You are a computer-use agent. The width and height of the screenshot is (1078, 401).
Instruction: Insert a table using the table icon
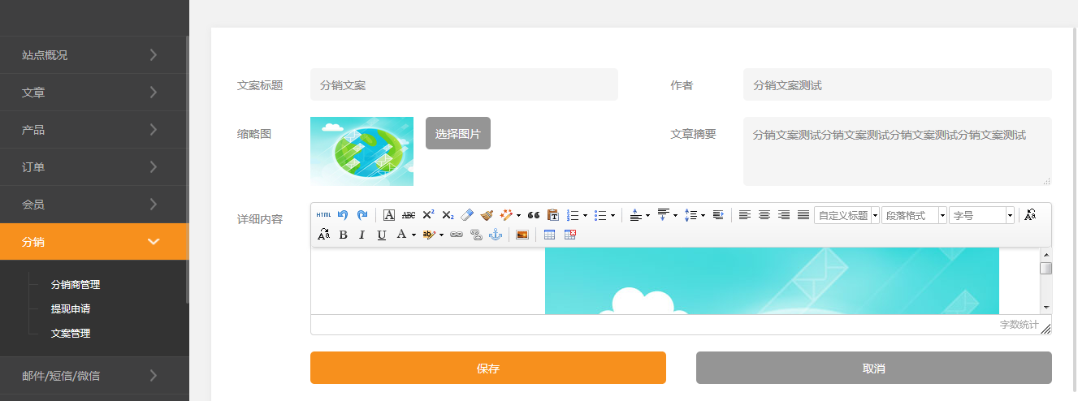pyautogui.click(x=550, y=235)
